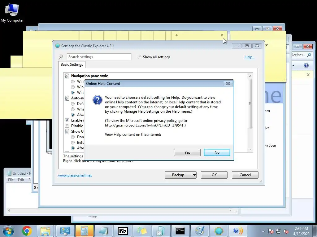Switch to the Control Panel taskbar item
Screen dimensions: 317x237
(65, 231)
